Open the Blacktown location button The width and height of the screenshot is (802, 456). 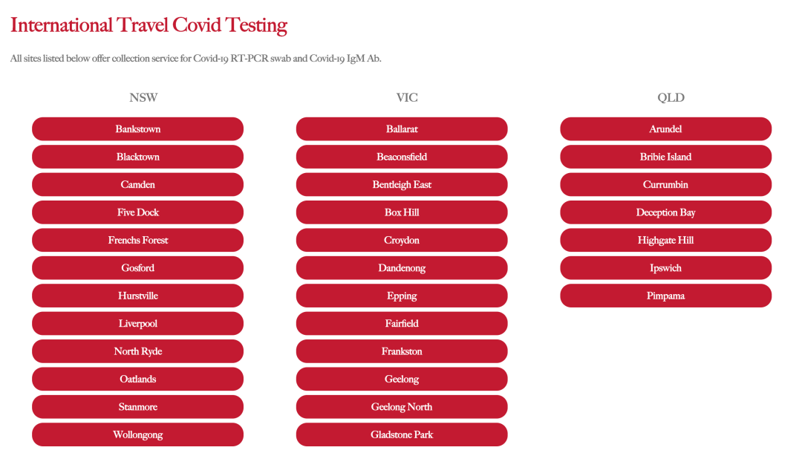point(137,157)
